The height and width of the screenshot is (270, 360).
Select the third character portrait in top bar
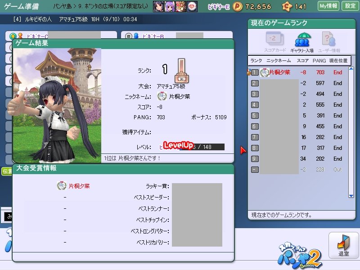tap(181, 6)
